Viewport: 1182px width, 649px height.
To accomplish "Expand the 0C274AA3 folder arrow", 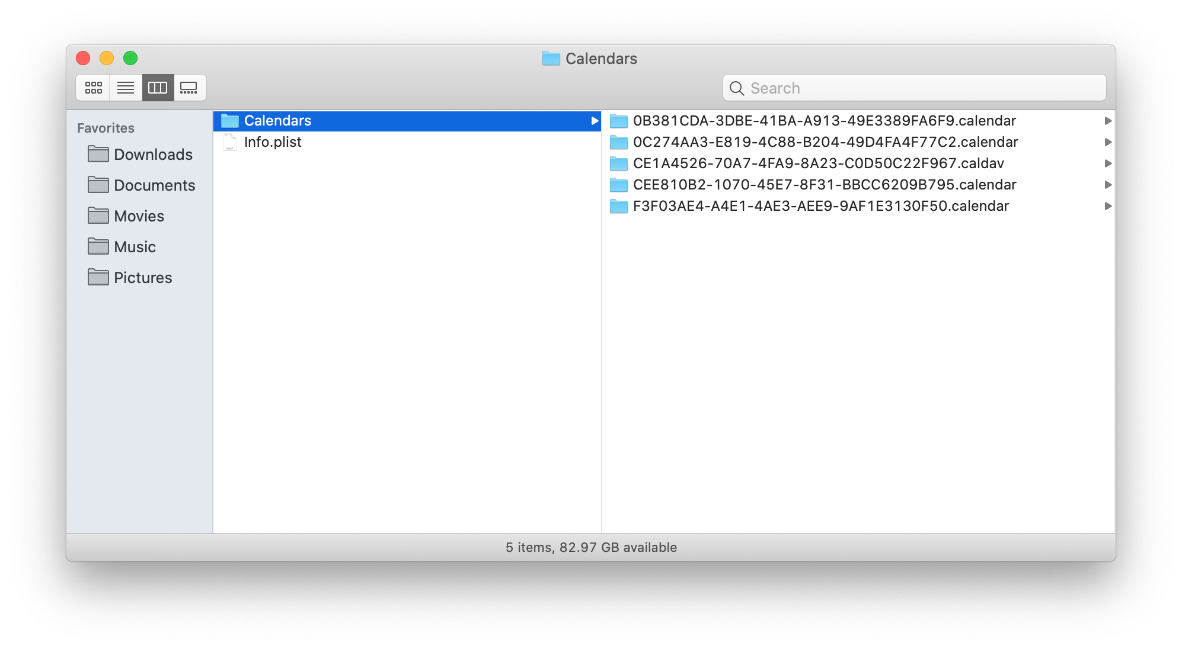I will click(1107, 142).
